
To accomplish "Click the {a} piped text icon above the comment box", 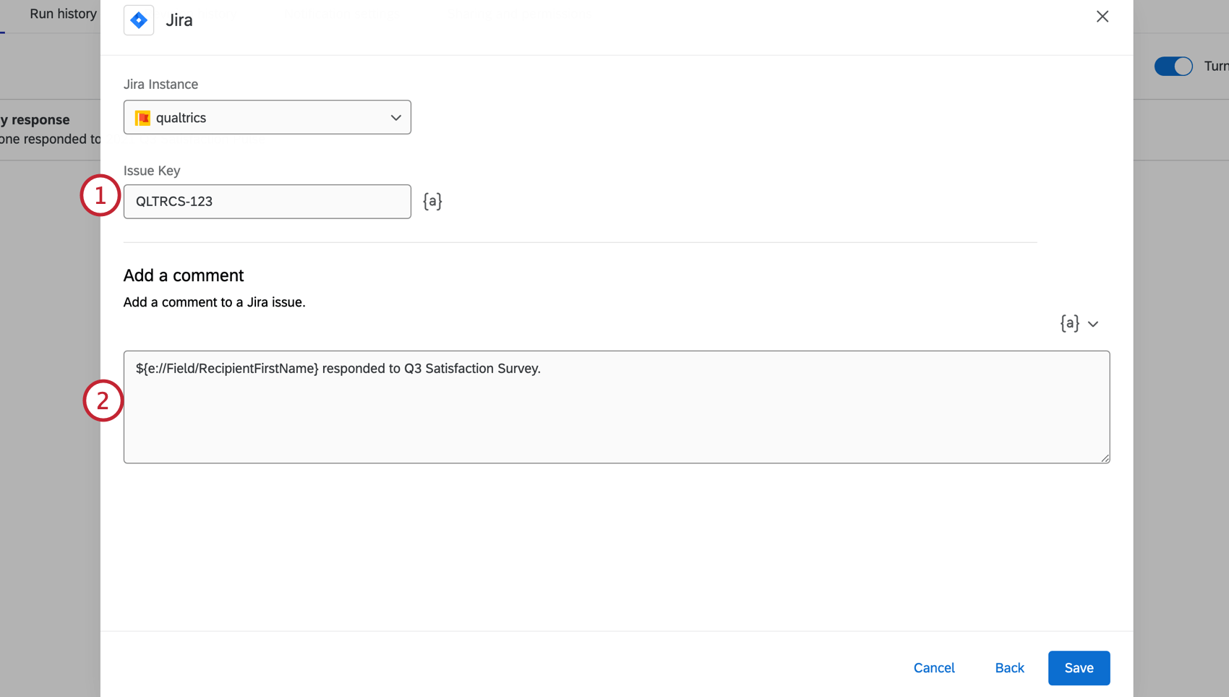I will click(x=1069, y=323).
